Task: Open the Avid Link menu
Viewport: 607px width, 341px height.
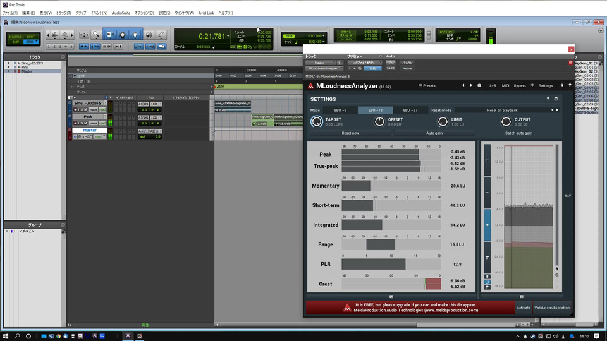Action: point(206,13)
